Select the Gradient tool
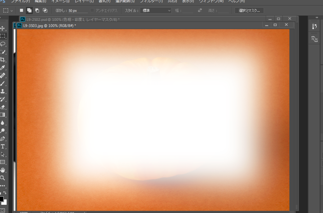This screenshot has width=323, height=213. coord(3,115)
